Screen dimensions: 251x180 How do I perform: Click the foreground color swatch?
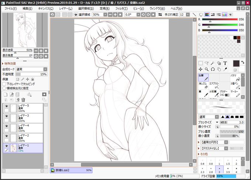click(236, 63)
